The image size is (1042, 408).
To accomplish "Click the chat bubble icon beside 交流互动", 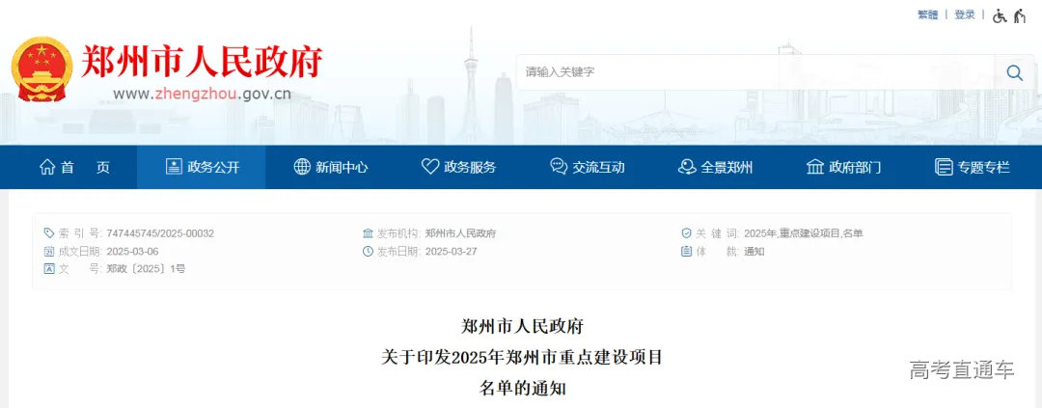I will pyautogui.click(x=559, y=167).
